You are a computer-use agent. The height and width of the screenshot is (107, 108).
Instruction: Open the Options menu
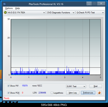tap(9, 8)
